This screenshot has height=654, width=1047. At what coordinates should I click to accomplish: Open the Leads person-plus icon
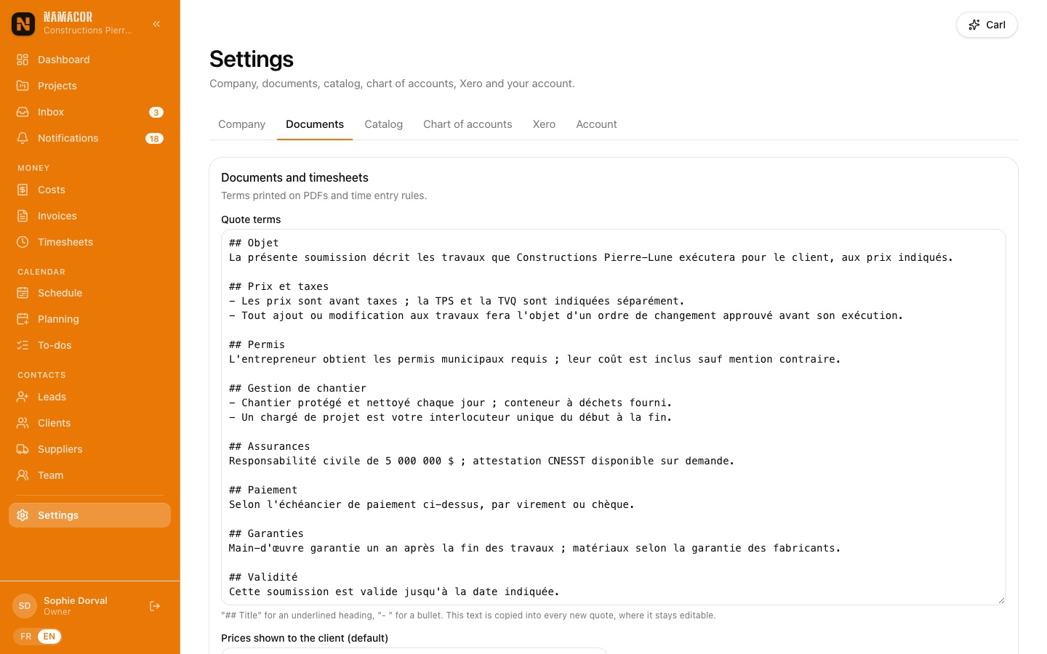coord(23,397)
